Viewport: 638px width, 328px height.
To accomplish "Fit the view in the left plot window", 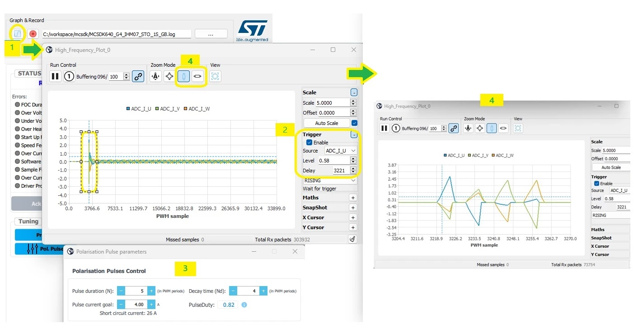I will 216,76.
